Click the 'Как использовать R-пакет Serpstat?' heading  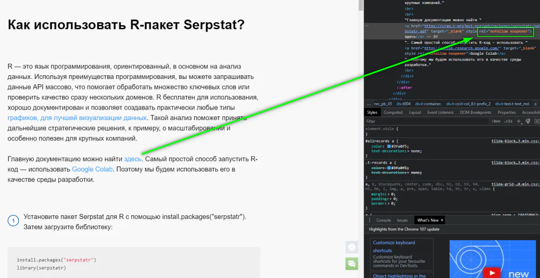click(127, 25)
